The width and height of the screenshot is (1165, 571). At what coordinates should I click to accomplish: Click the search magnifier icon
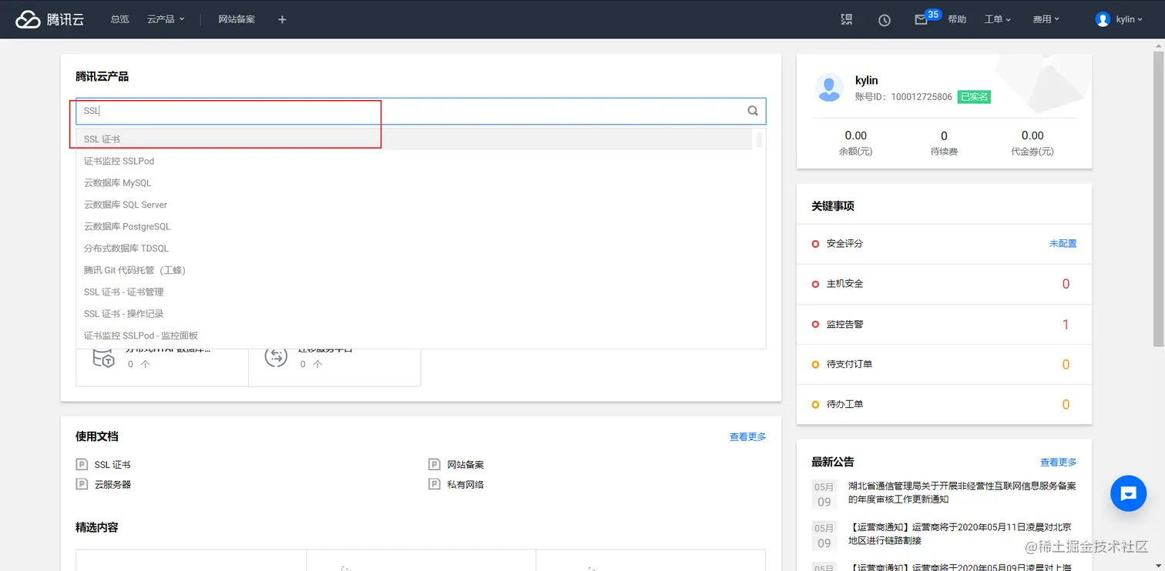click(753, 111)
